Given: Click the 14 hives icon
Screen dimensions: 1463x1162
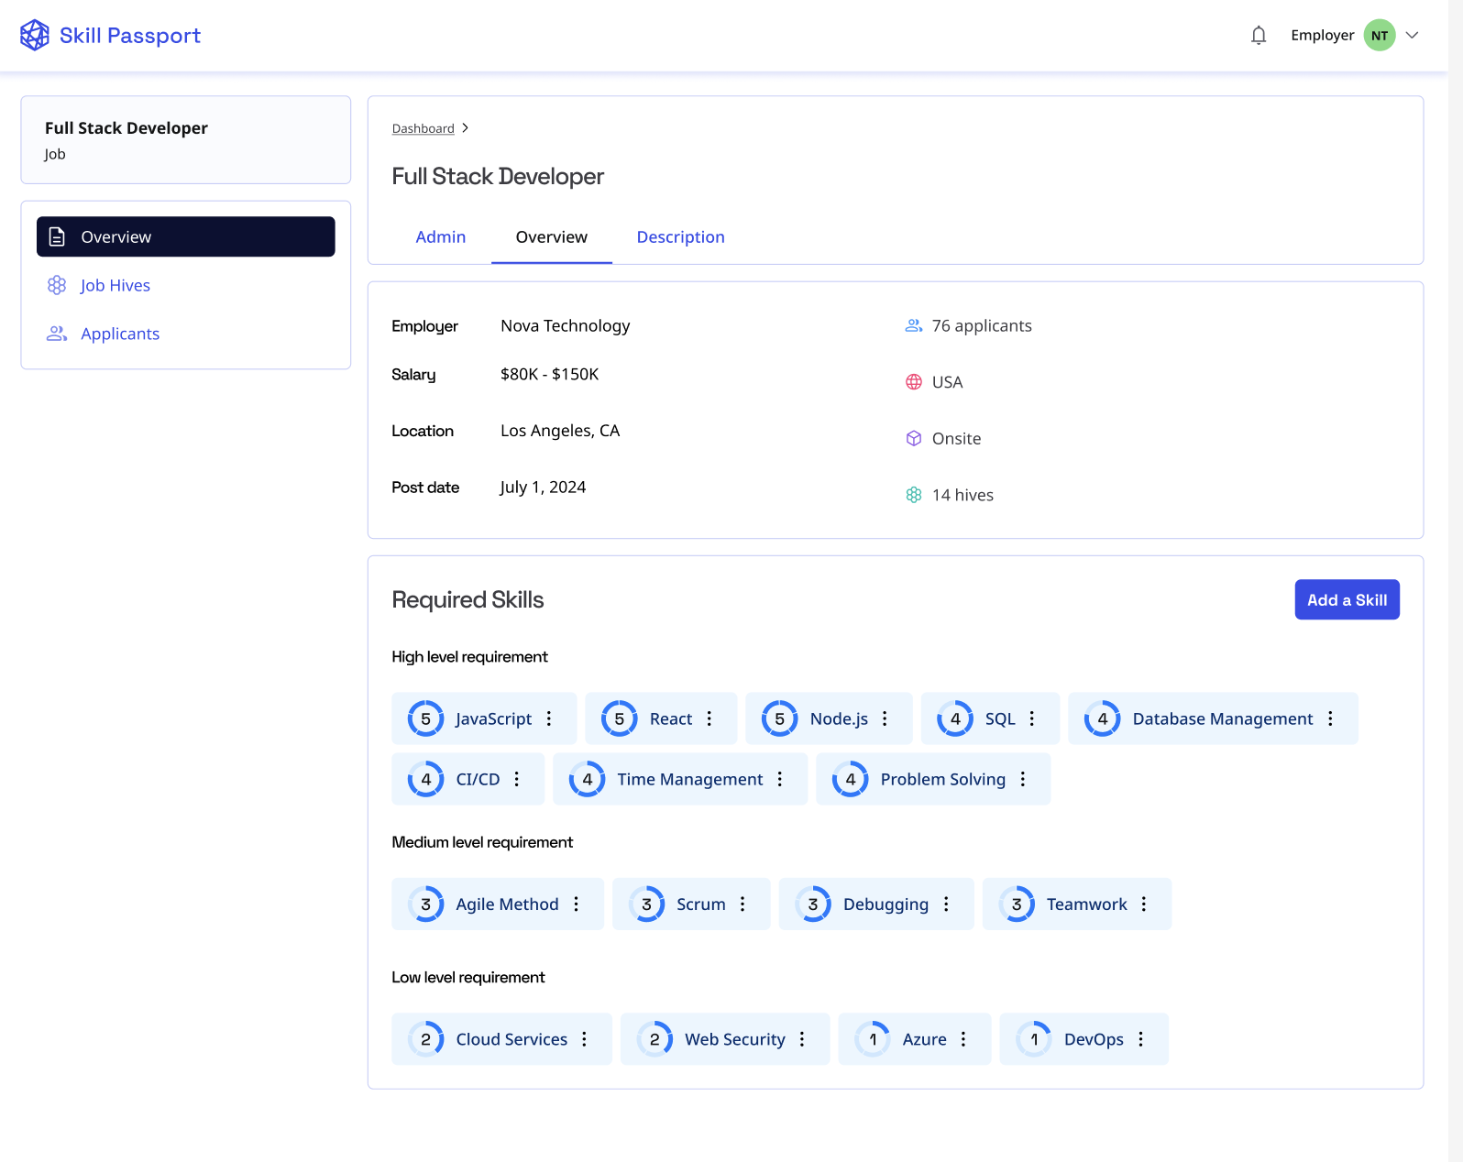Looking at the screenshot, I should click(913, 495).
